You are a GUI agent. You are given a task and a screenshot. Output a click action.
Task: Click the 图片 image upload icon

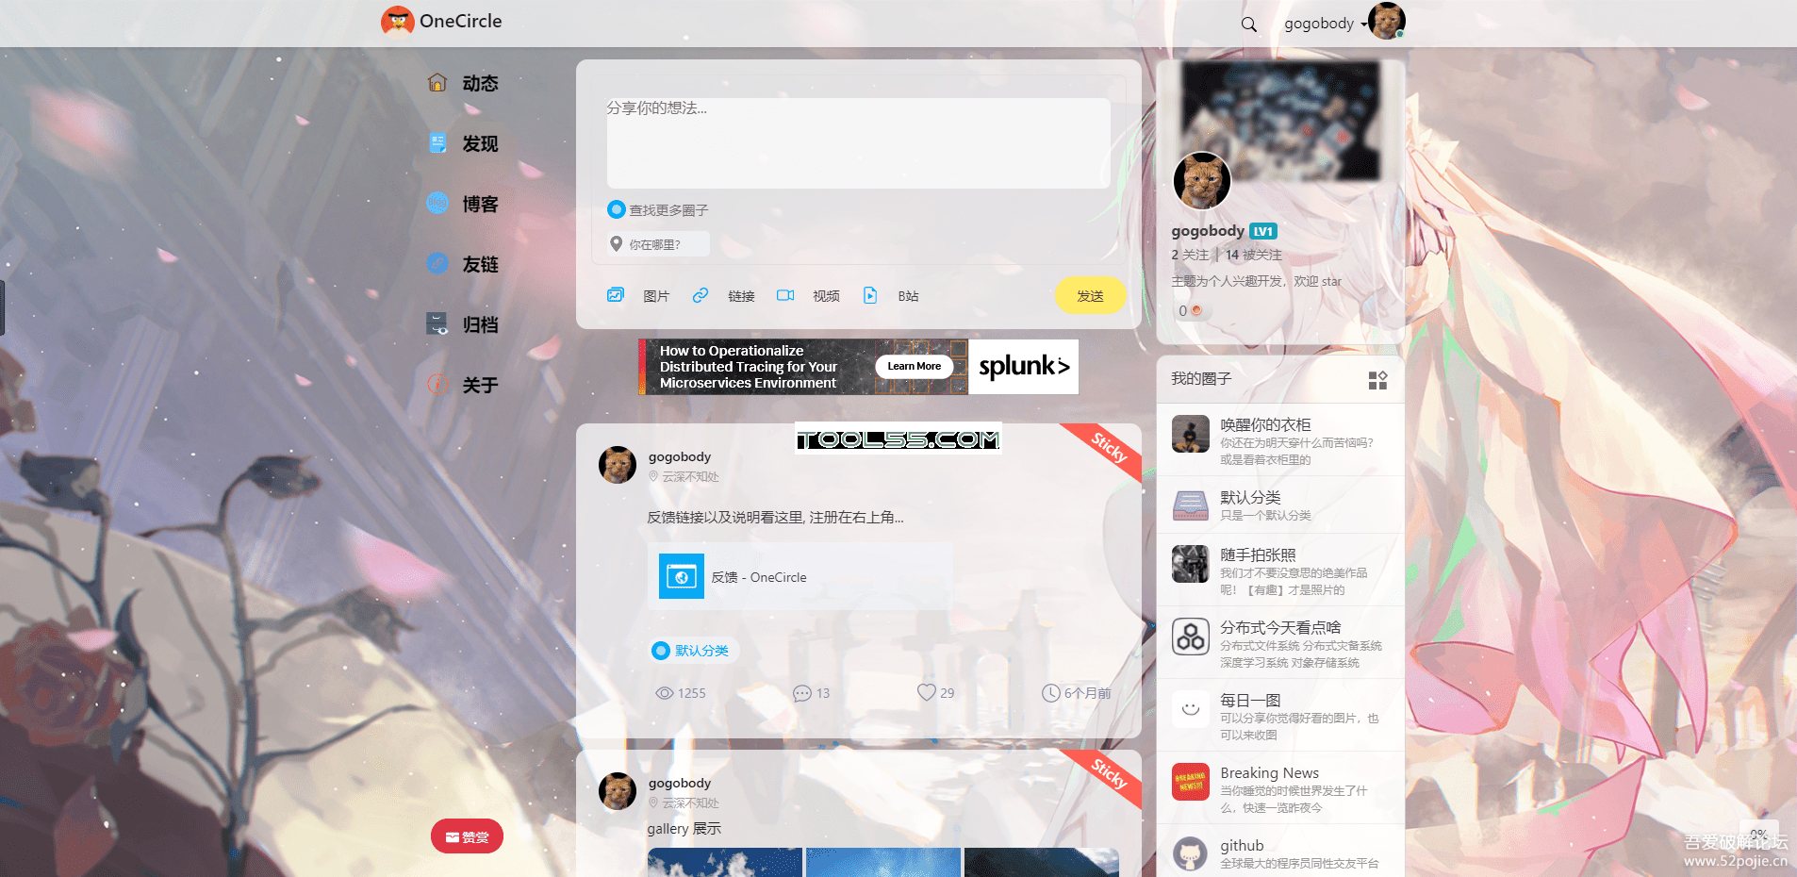(616, 295)
